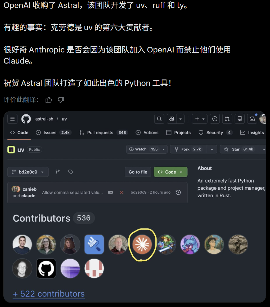Switch to the Issues tab
Screen dimensions: 270x307
click(53, 132)
